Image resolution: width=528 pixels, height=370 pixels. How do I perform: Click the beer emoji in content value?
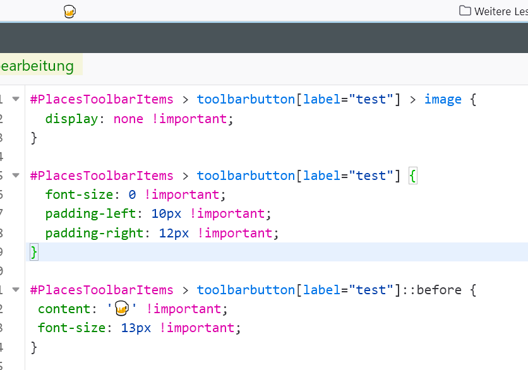[122, 309]
